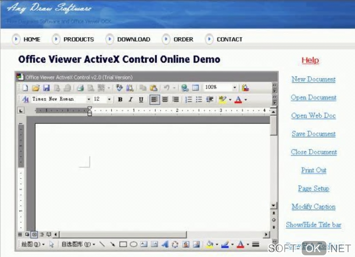Click the Open Document link
Viewport: 355px width, 257px height.
pos(314,98)
